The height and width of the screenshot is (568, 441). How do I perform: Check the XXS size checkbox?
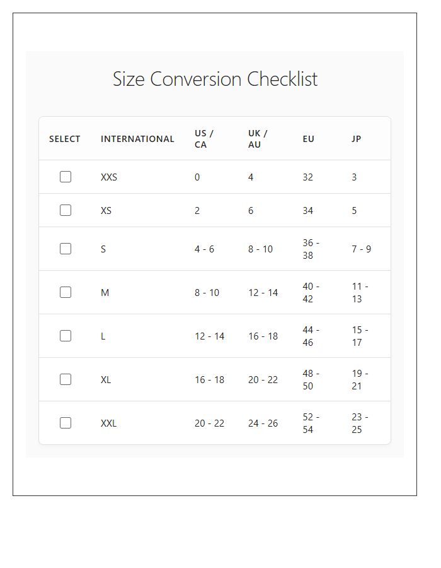click(x=66, y=177)
